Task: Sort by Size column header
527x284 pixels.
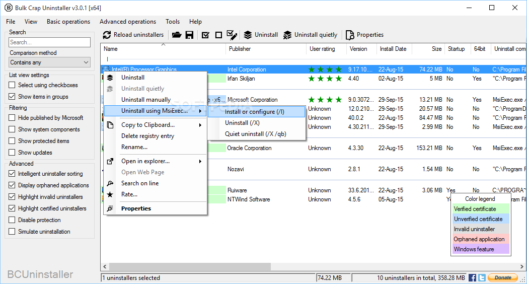Action: pos(428,49)
